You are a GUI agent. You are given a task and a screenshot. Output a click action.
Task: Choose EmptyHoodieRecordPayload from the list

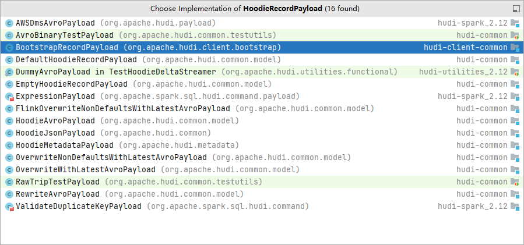tap(71, 84)
